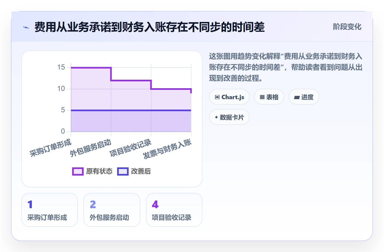Viewport: 384px width, 252px height.
Task: Click the 改善后 legend text
Action: 141,171
